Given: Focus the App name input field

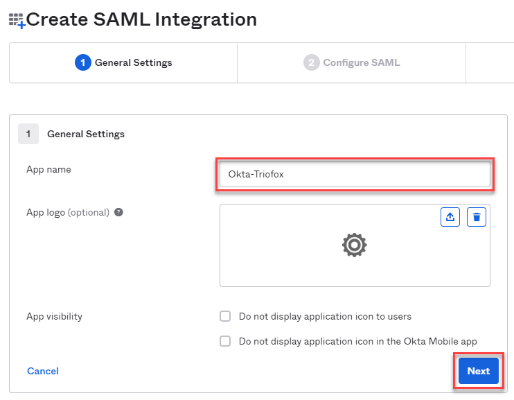Looking at the screenshot, I should (x=355, y=174).
